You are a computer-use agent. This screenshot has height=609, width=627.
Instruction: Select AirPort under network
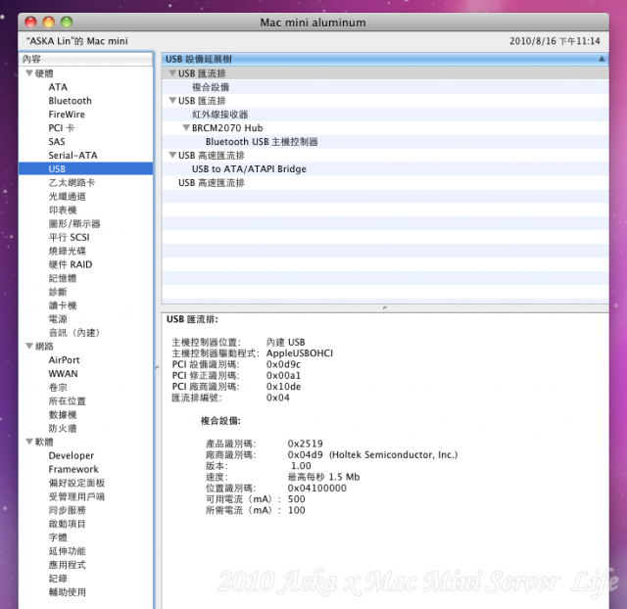(64, 360)
